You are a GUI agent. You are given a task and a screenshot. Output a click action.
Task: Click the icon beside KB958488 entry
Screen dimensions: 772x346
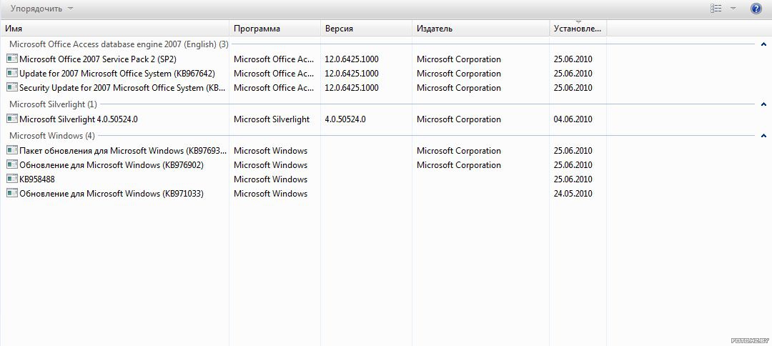pyautogui.click(x=12, y=179)
